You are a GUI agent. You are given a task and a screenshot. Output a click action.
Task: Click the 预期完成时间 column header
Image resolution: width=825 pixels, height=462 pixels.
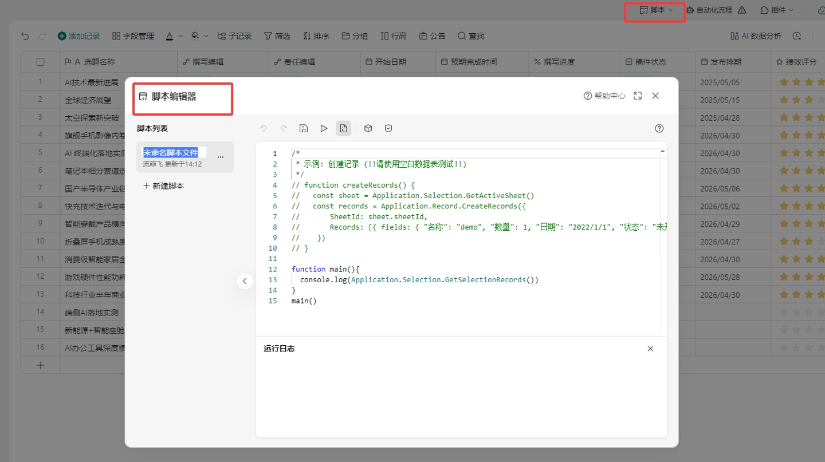click(482, 62)
